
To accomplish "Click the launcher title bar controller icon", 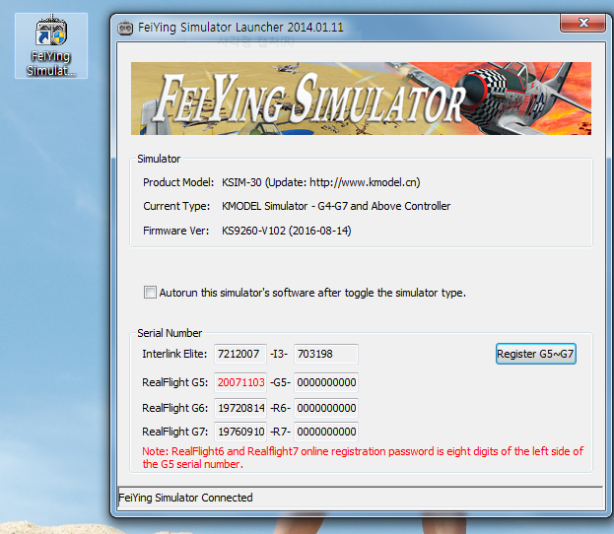I will [x=125, y=29].
